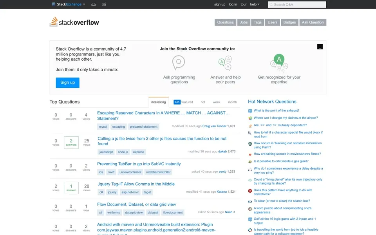The image size is (376, 235).
Task: Select the week tab
Action: 217,102
